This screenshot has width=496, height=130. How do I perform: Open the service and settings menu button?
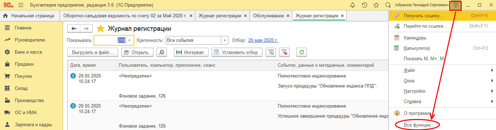[456, 5]
